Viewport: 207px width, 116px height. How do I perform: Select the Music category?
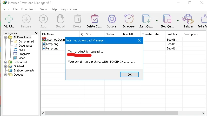[22, 50]
